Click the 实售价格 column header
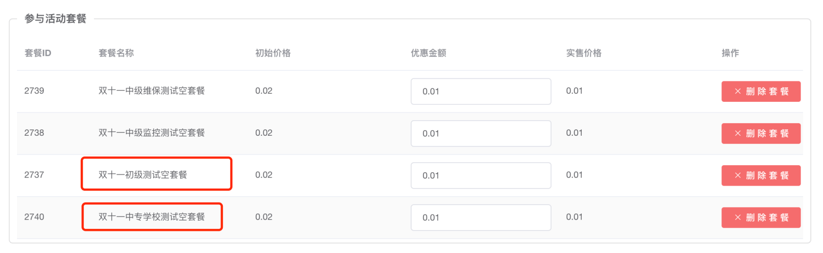 584,53
